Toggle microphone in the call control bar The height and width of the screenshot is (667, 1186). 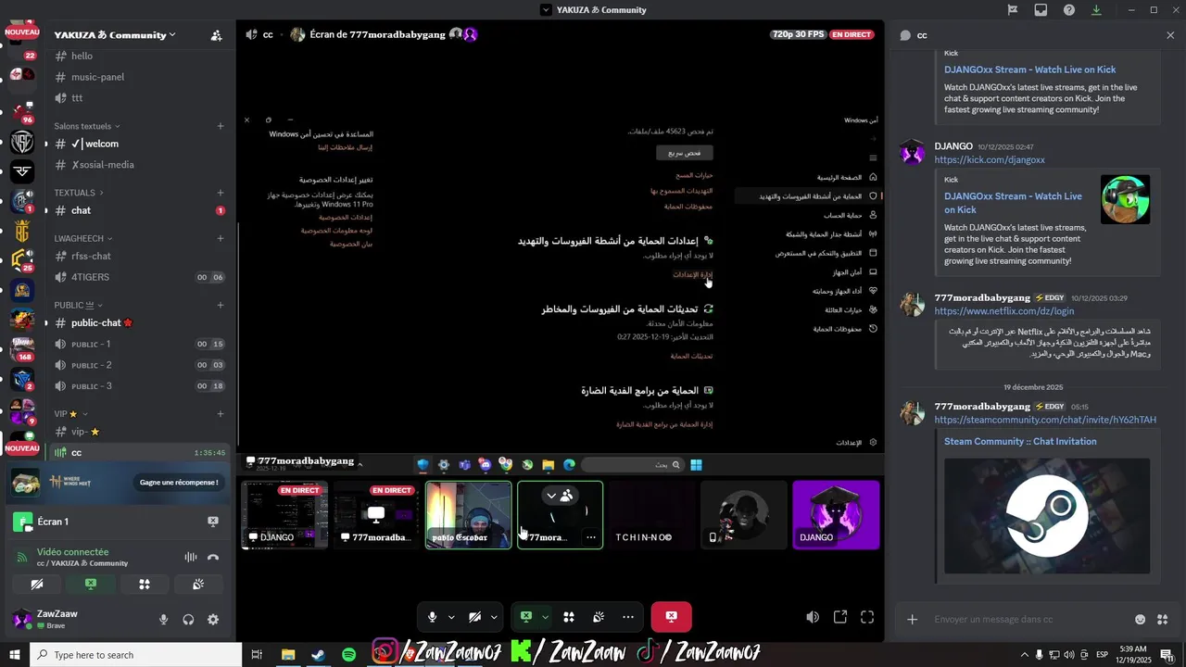point(432,617)
